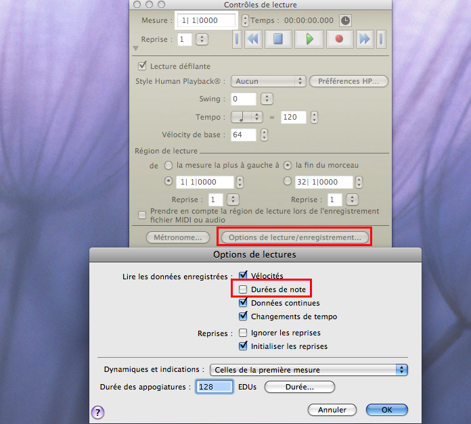The image size is (471, 424).
Task: Click the Rewind double-arrow button
Action: pyautogui.click(x=253, y=39)
